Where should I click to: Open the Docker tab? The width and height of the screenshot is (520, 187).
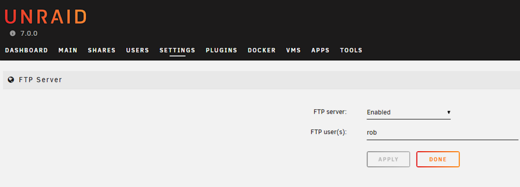(262, 50)
